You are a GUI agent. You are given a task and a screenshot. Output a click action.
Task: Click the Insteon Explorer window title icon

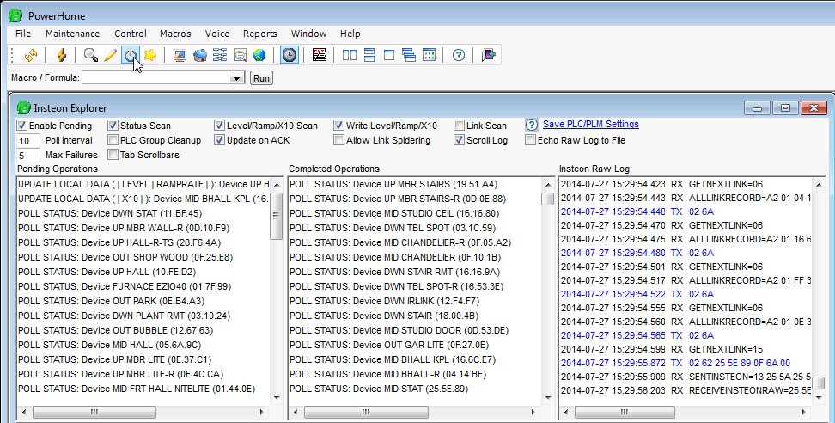[24, 107]
